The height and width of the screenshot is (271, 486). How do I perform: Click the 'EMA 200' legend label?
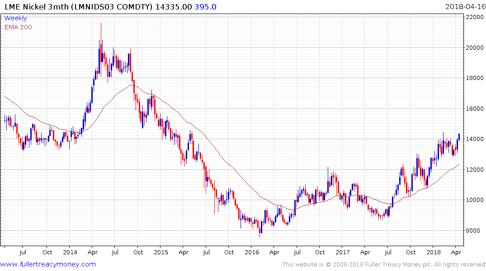(18, 27)
